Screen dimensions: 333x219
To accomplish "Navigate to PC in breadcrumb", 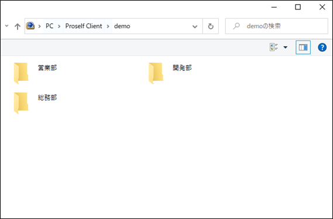I will click(50, 26).
